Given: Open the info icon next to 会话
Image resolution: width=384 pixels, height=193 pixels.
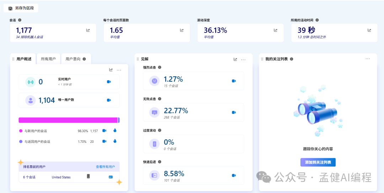Looking at the screenshot, I should click(20, 20).
